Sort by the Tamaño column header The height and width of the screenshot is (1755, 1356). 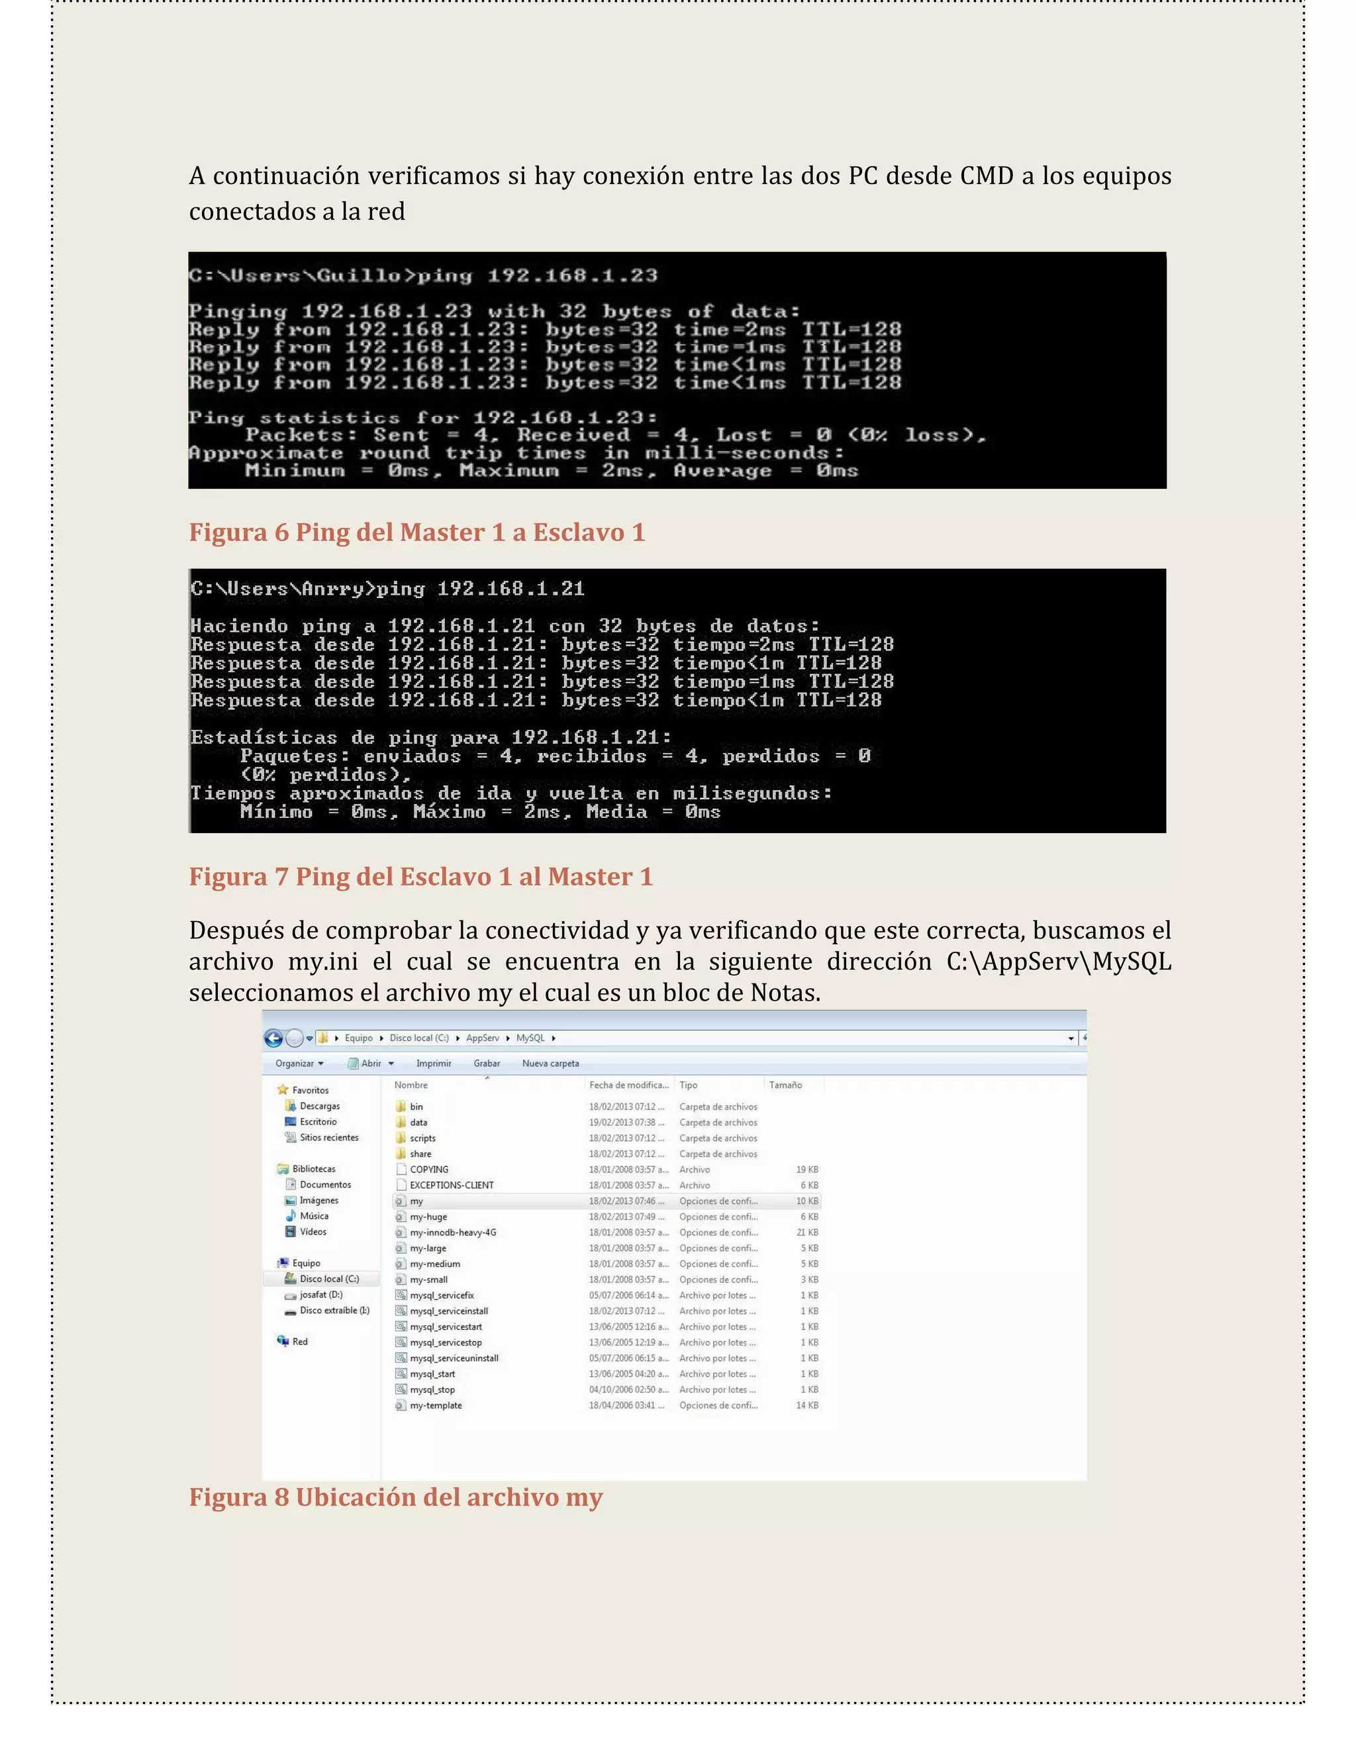786,1085
